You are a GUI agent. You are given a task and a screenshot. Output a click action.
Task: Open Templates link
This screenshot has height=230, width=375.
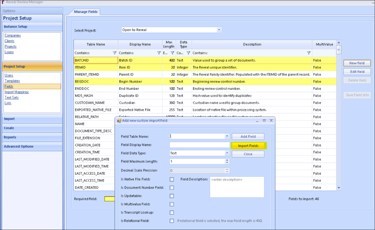tap(12, 81)
